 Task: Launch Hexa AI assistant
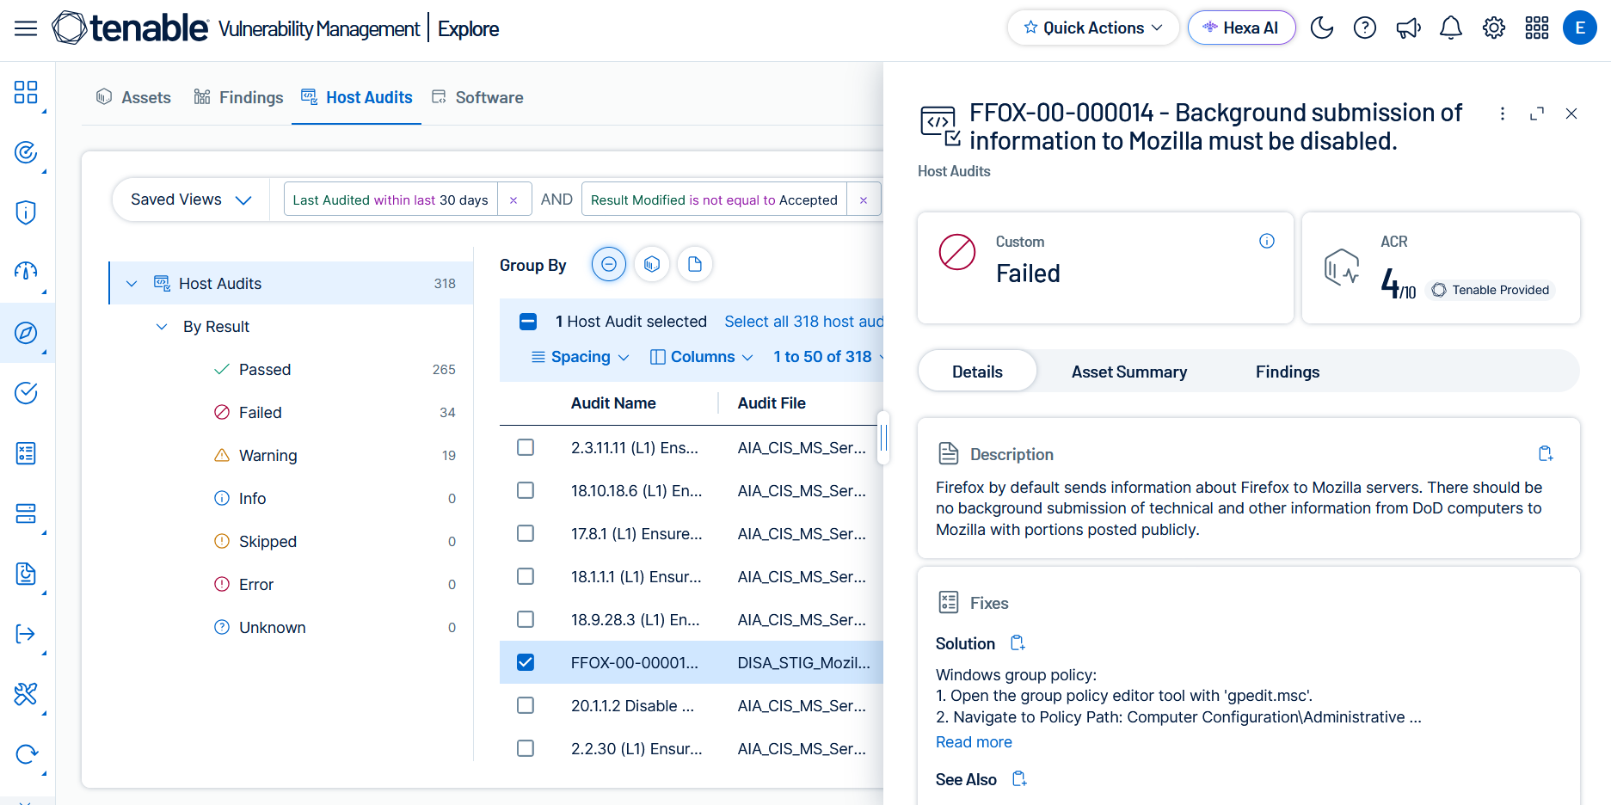point(1241,28)
